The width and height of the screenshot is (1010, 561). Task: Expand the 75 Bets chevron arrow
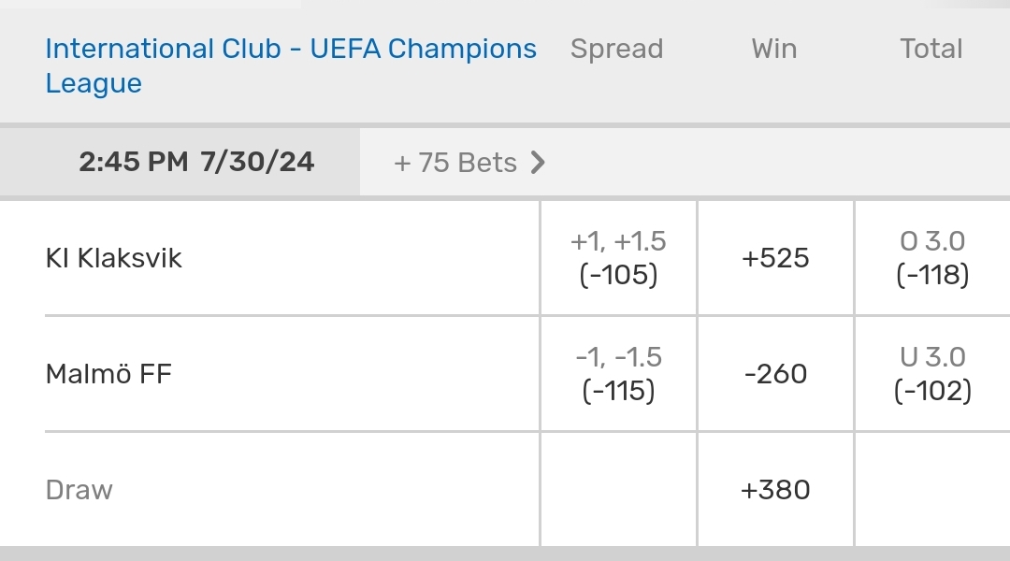[538, 163]
